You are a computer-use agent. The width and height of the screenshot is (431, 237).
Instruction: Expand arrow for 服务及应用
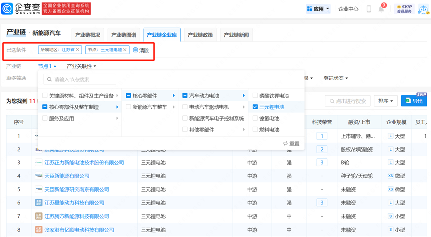coord(117,118)
